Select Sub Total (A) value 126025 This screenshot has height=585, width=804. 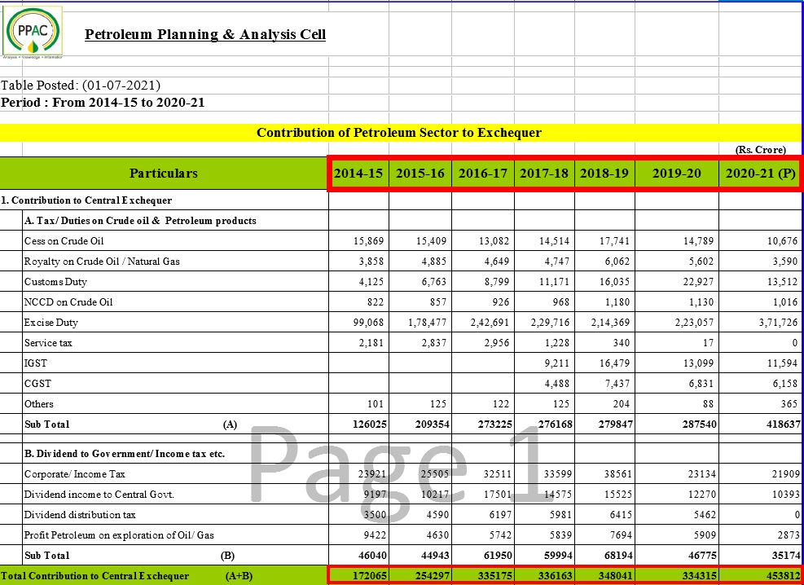click(x=370, y=424)
